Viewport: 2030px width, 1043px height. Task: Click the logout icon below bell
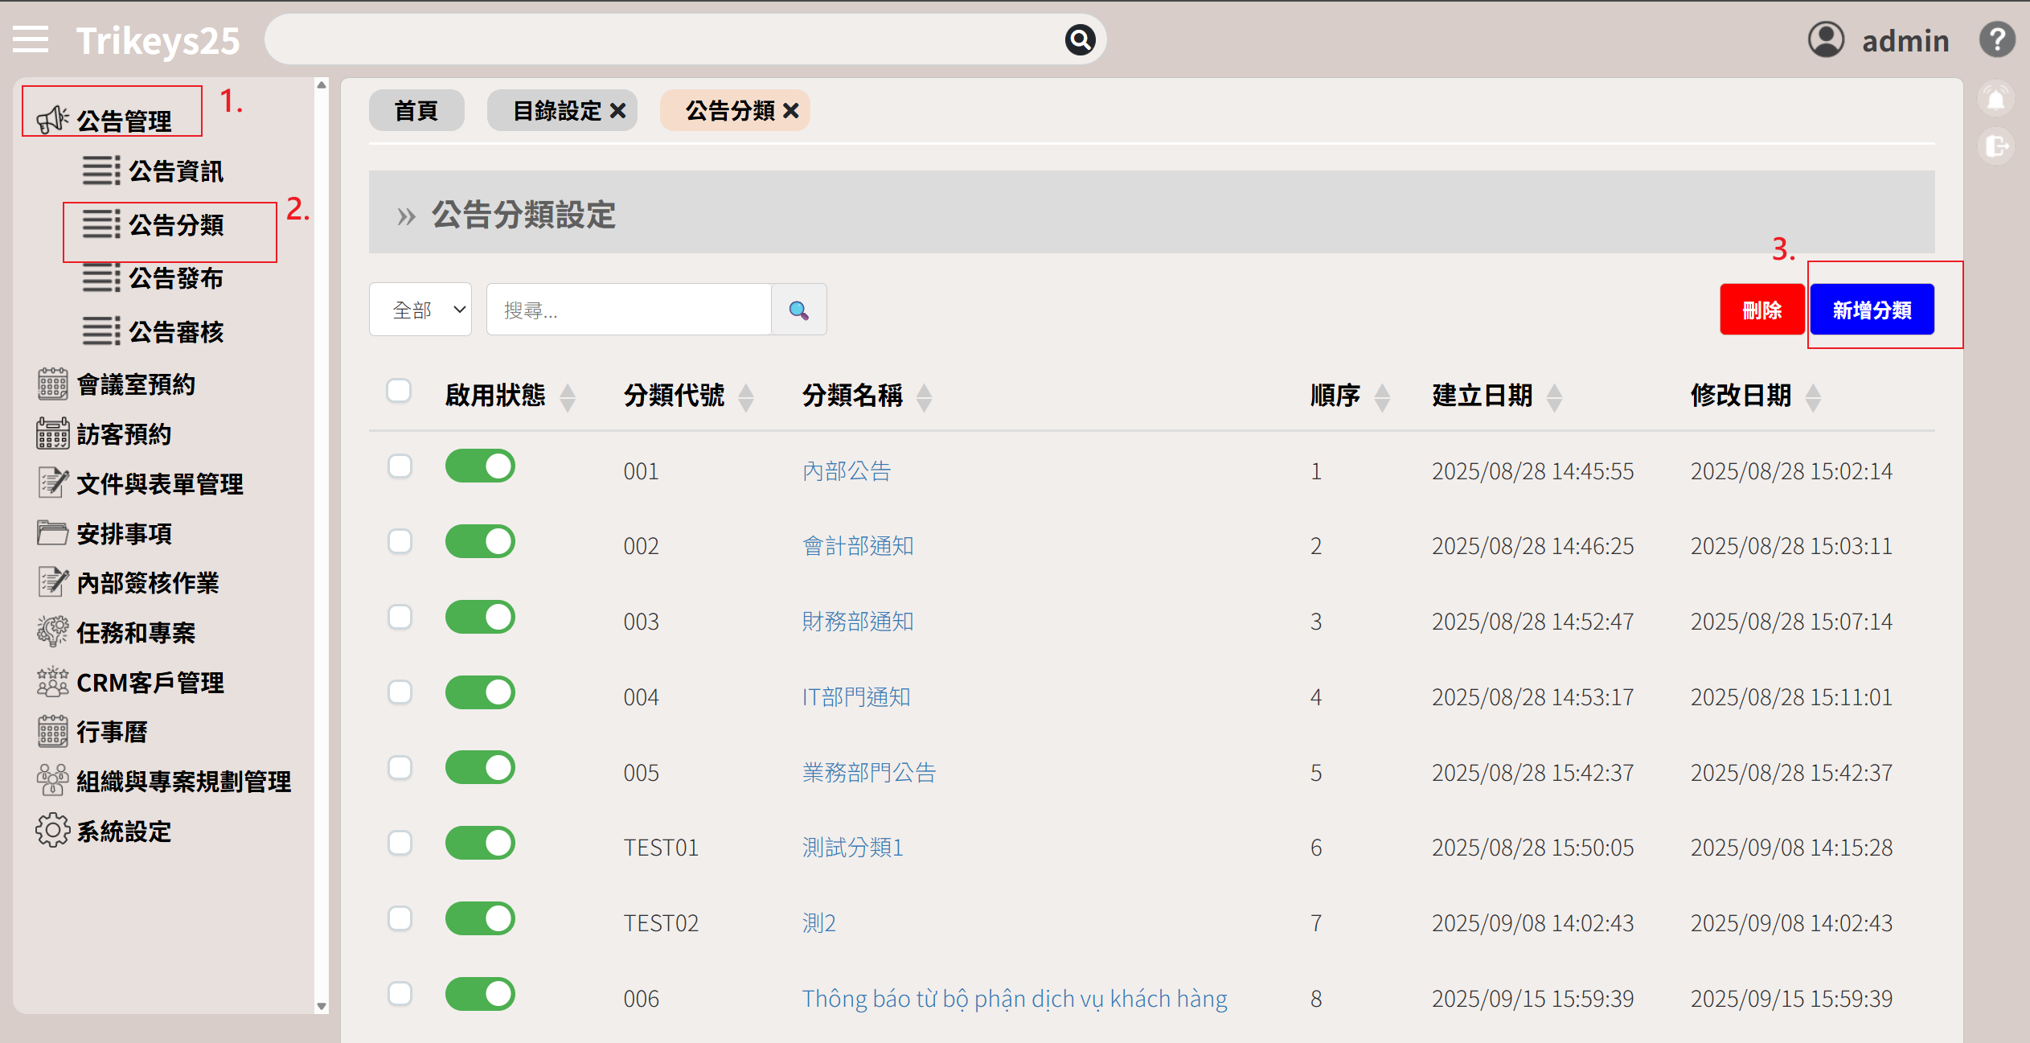1995,147
